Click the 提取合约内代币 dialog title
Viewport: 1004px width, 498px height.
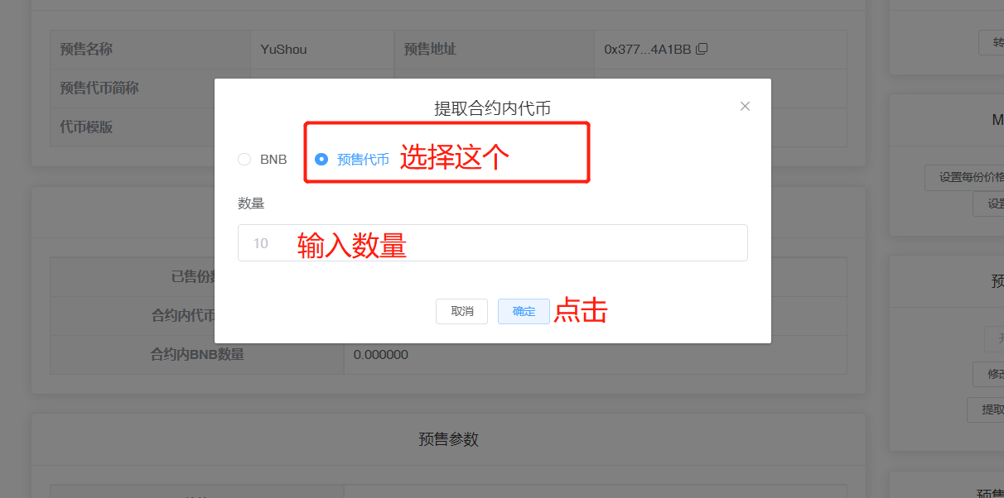tap(492, 108)
